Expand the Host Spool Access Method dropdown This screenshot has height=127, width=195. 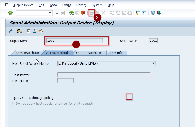153,63
